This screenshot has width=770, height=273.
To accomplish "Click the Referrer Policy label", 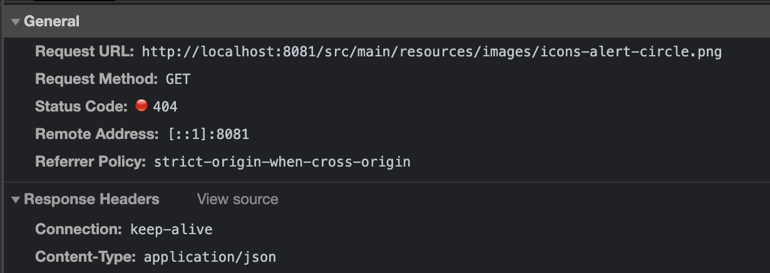I will point(91,162).
